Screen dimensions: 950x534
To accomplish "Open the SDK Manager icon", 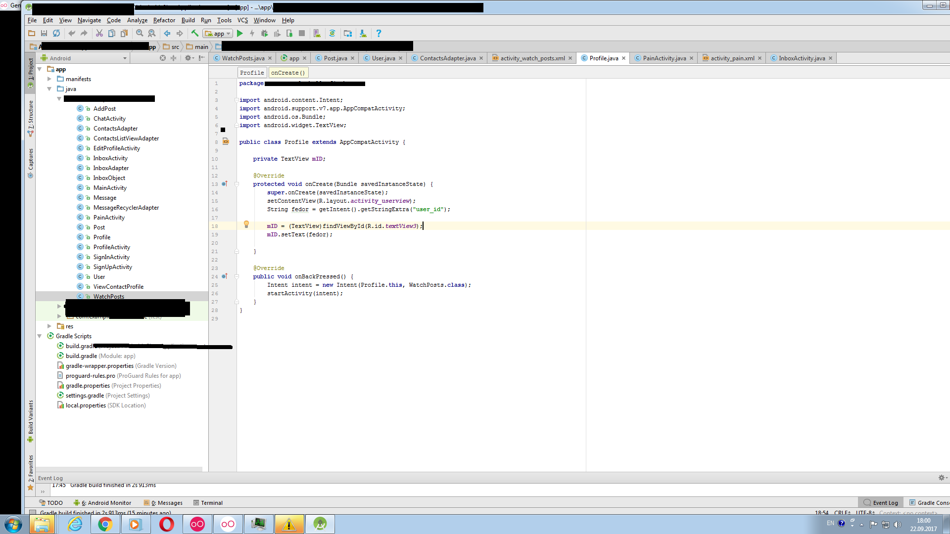I will pos(363,33).
